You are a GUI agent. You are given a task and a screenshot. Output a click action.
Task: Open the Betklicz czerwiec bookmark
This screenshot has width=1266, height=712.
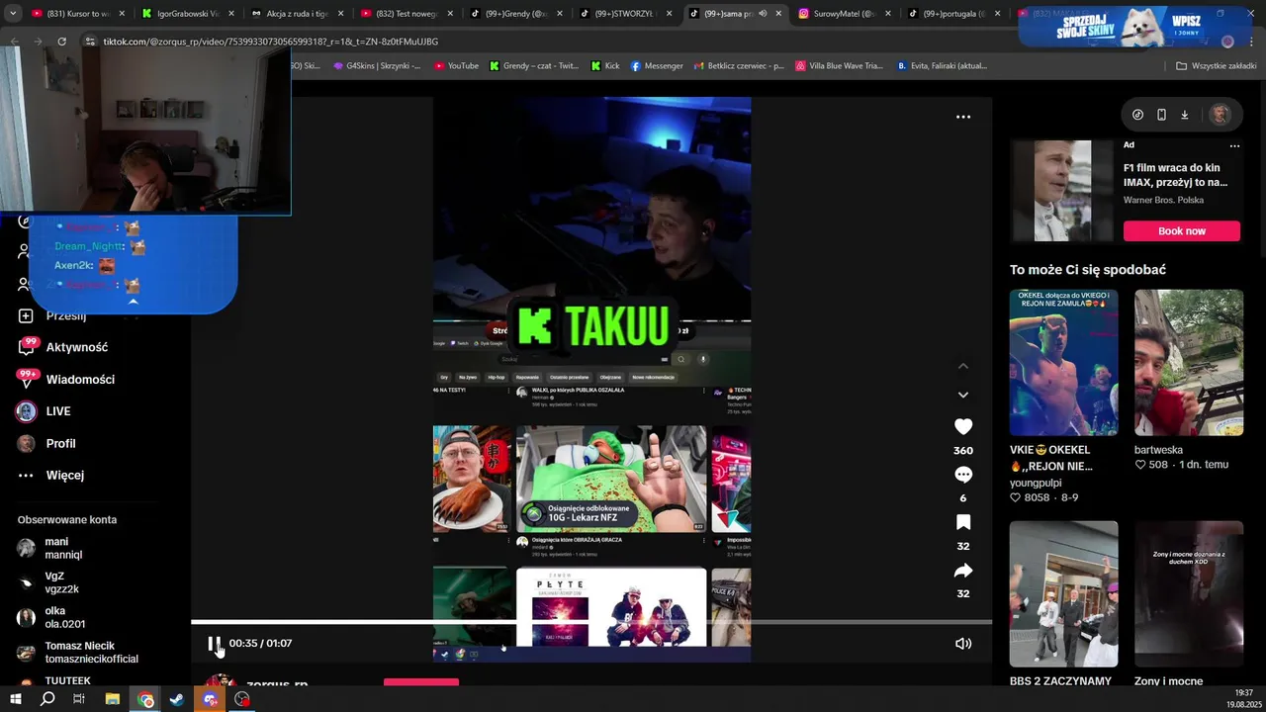pyautogui.click(x=739, y=66)
